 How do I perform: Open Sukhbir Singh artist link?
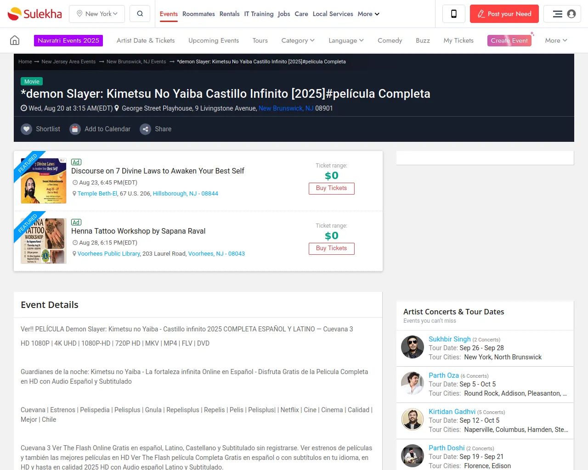tap(450, 339)
